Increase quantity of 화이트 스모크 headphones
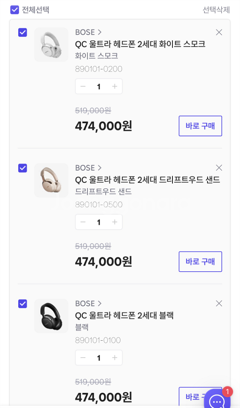The width and height of the screenshot is (240, 408). (x=114, y=86)
